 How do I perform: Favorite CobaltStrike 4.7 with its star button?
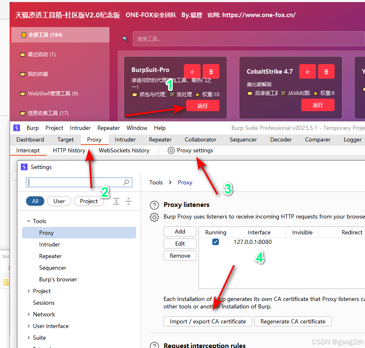tap(307, 72)
